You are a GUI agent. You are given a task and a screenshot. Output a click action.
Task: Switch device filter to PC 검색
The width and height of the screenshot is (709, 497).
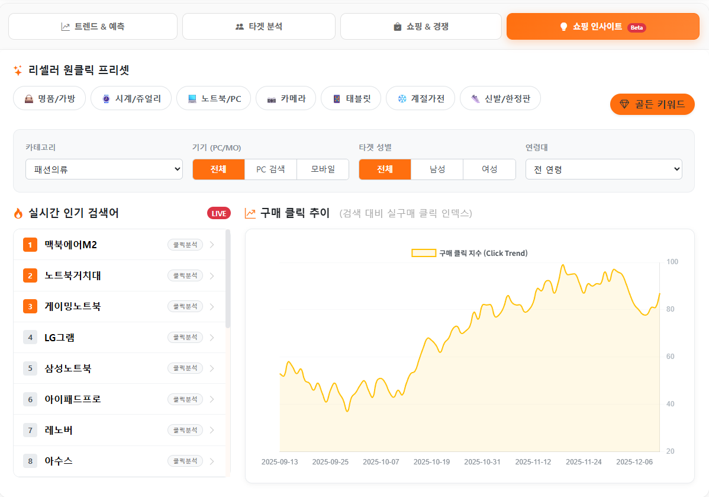[270, 169]
